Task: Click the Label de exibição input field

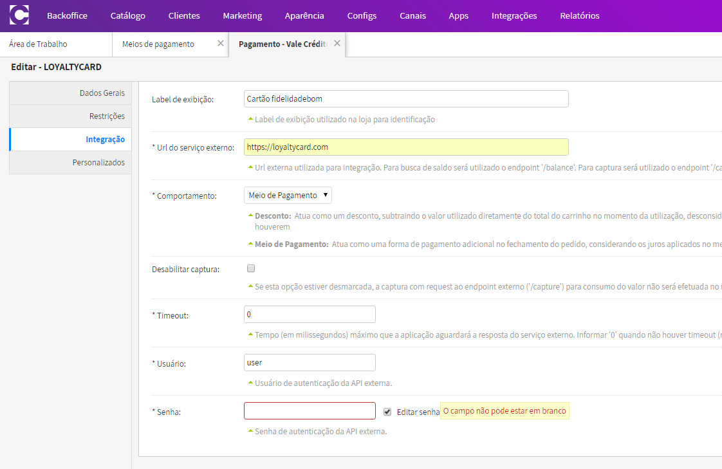Action: point(406,99)
